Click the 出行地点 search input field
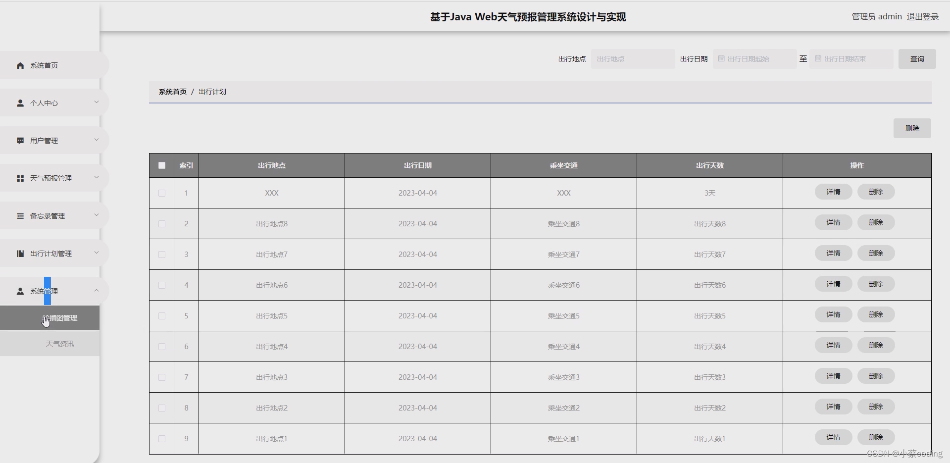This screenshot has width=950, height=463. [x=633, y=59]
